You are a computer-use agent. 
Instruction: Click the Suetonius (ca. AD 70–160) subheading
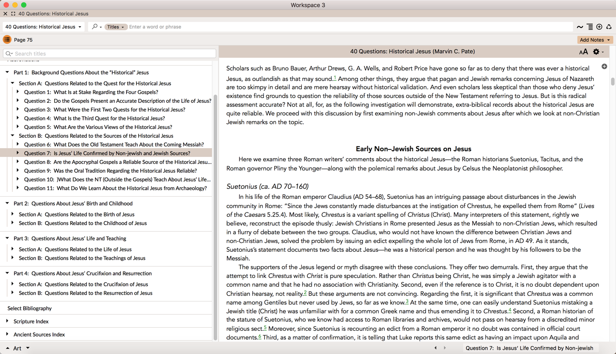pos(268,187)
